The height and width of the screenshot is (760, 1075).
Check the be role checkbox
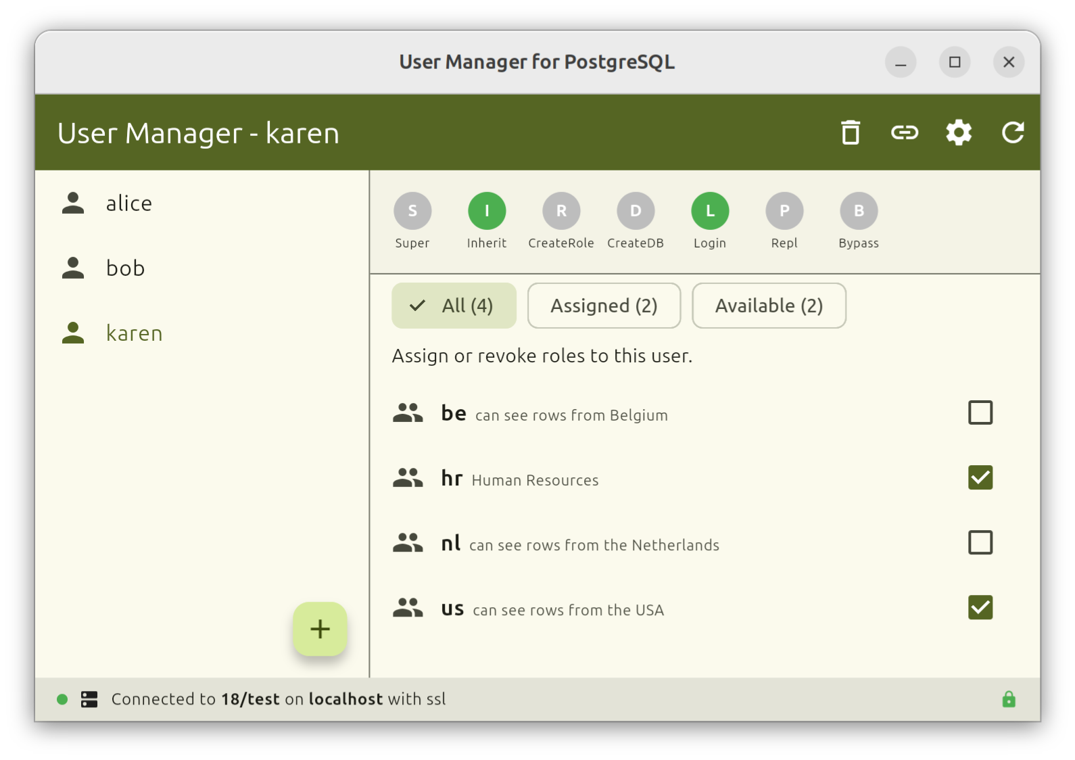click(980, 412)
